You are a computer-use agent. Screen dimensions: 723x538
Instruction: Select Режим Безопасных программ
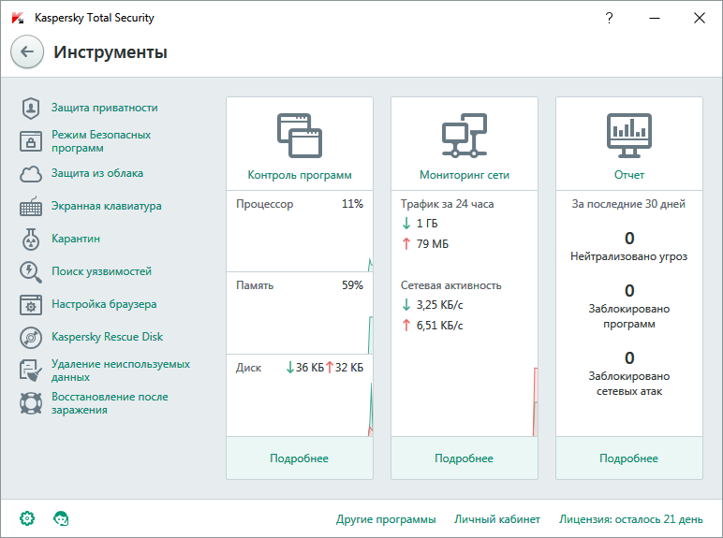[x=101, y=141]
